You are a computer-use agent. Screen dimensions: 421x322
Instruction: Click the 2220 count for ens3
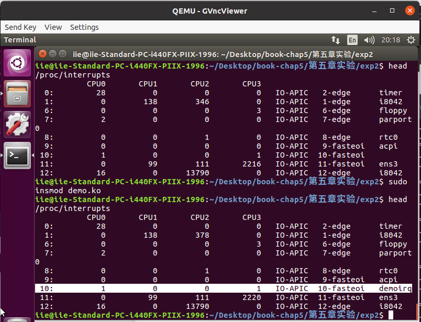[251, 297]
